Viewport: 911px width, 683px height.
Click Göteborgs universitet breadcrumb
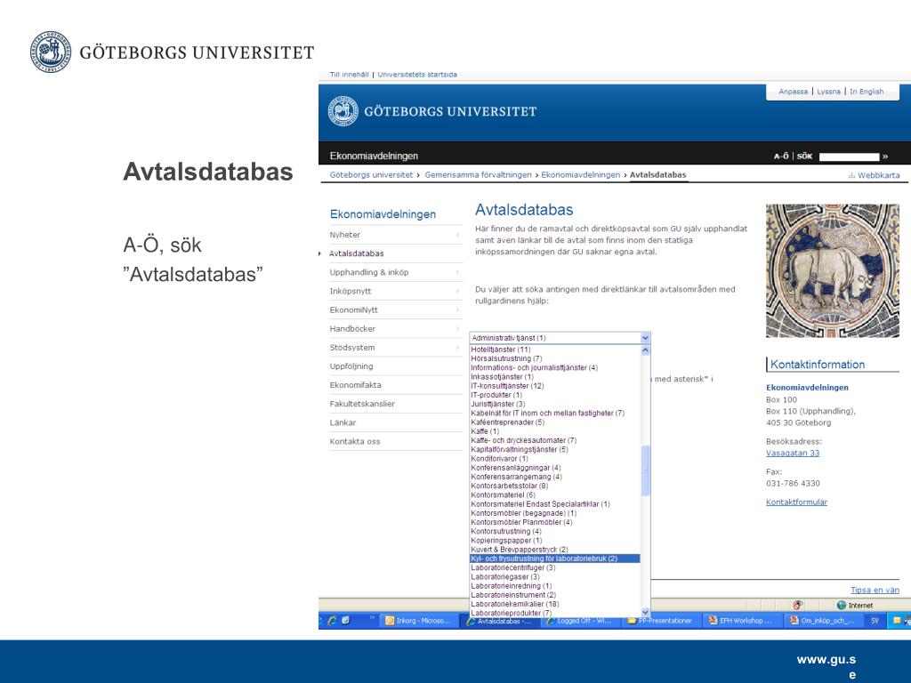(x=371, y=175)
